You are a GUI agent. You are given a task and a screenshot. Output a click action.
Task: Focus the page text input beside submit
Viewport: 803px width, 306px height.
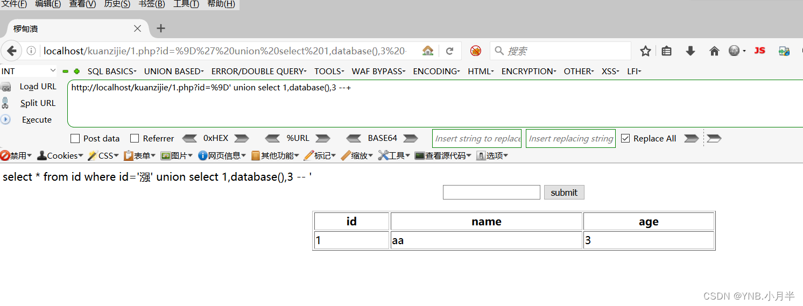click(491, 192)
